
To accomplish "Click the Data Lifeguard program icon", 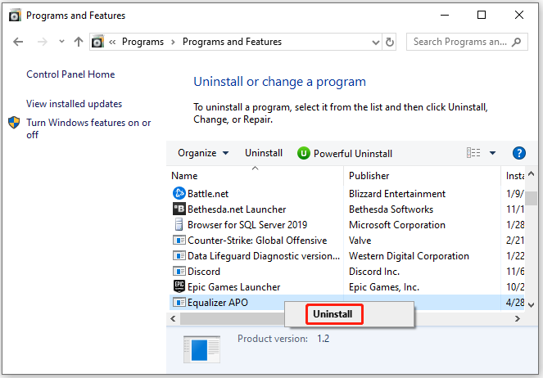I will click(179, 255).
